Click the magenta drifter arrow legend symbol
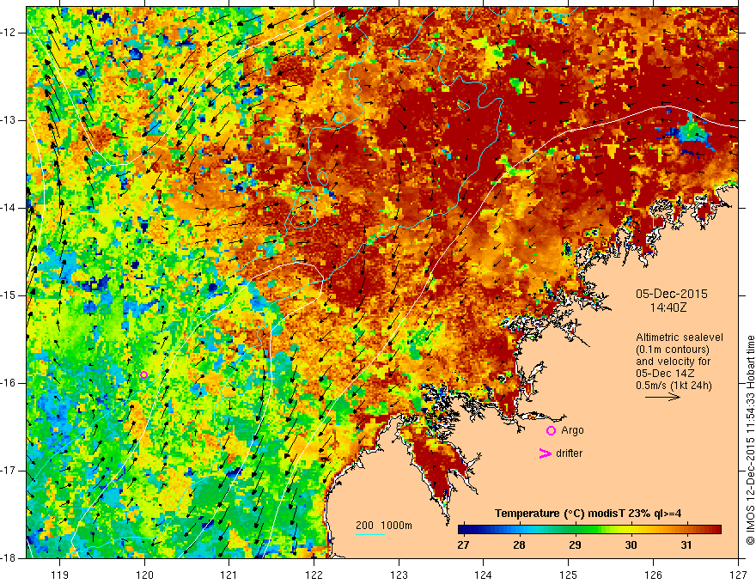Image resolution: width=756 pixels, height=584 pixels. pyautogui.click(x=545, y=453)
